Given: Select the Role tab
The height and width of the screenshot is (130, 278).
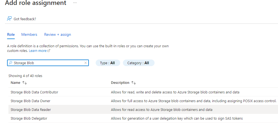Looking at the screenshot, I should tap(11, 34).
